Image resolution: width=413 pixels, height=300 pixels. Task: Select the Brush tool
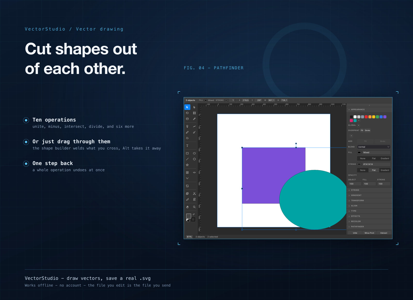[x=194, y=132]
